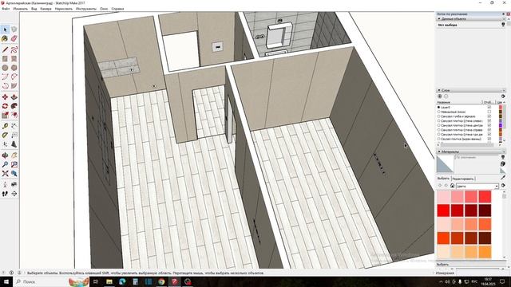The width and height of the screenshot is (511, 287).
Task: Go to materials home library
Action: pyautogui.click(x=453, y=186)
